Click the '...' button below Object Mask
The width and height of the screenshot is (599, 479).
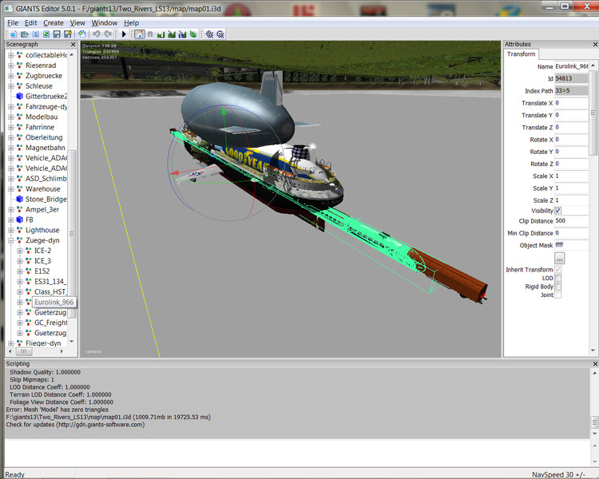559,259
